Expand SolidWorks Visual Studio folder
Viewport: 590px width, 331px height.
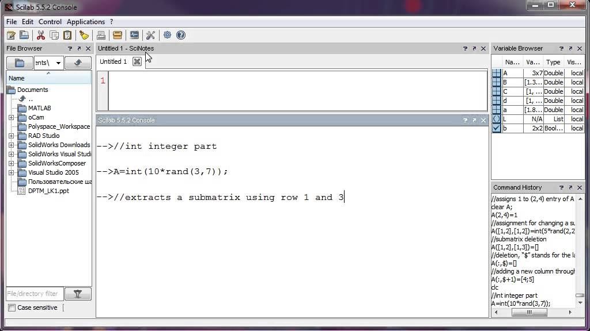12,154
